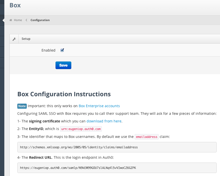Click the home icon in the breadcrumb

coord(11,20)
